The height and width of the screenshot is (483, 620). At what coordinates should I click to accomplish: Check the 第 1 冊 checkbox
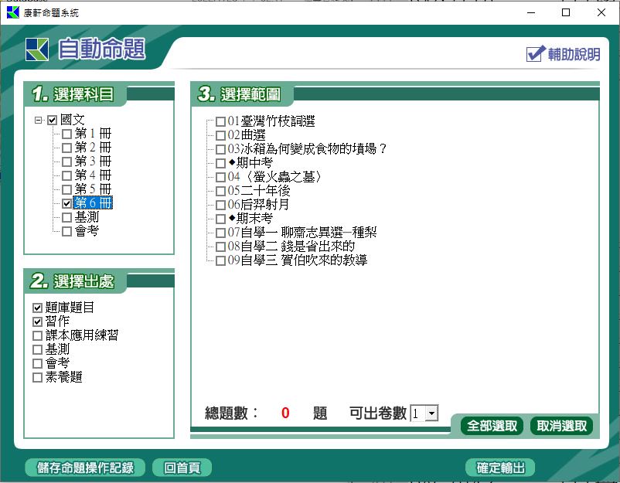tap(66, 134)
